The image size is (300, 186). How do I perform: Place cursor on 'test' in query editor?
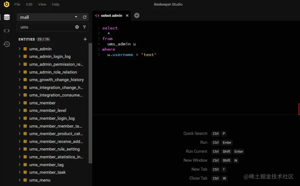pyautogui.click(x=149, y=55)
